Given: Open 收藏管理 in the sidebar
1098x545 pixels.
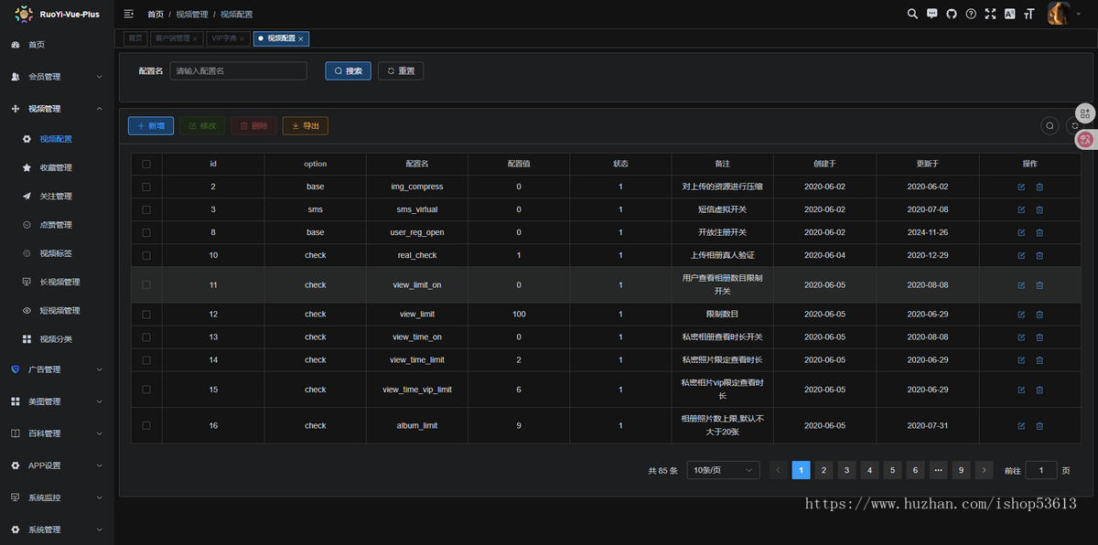Looking at the screenshot, I should (57, 168).
